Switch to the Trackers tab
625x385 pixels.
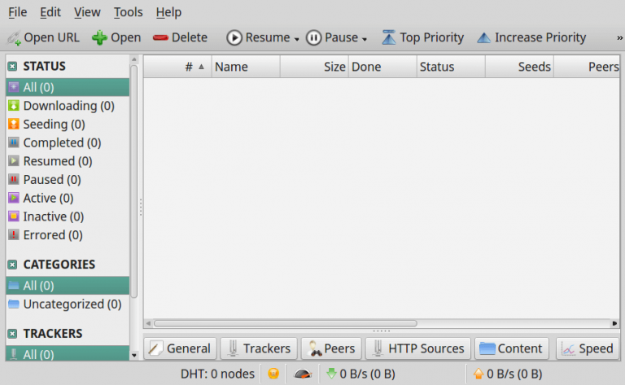(259, 348)
